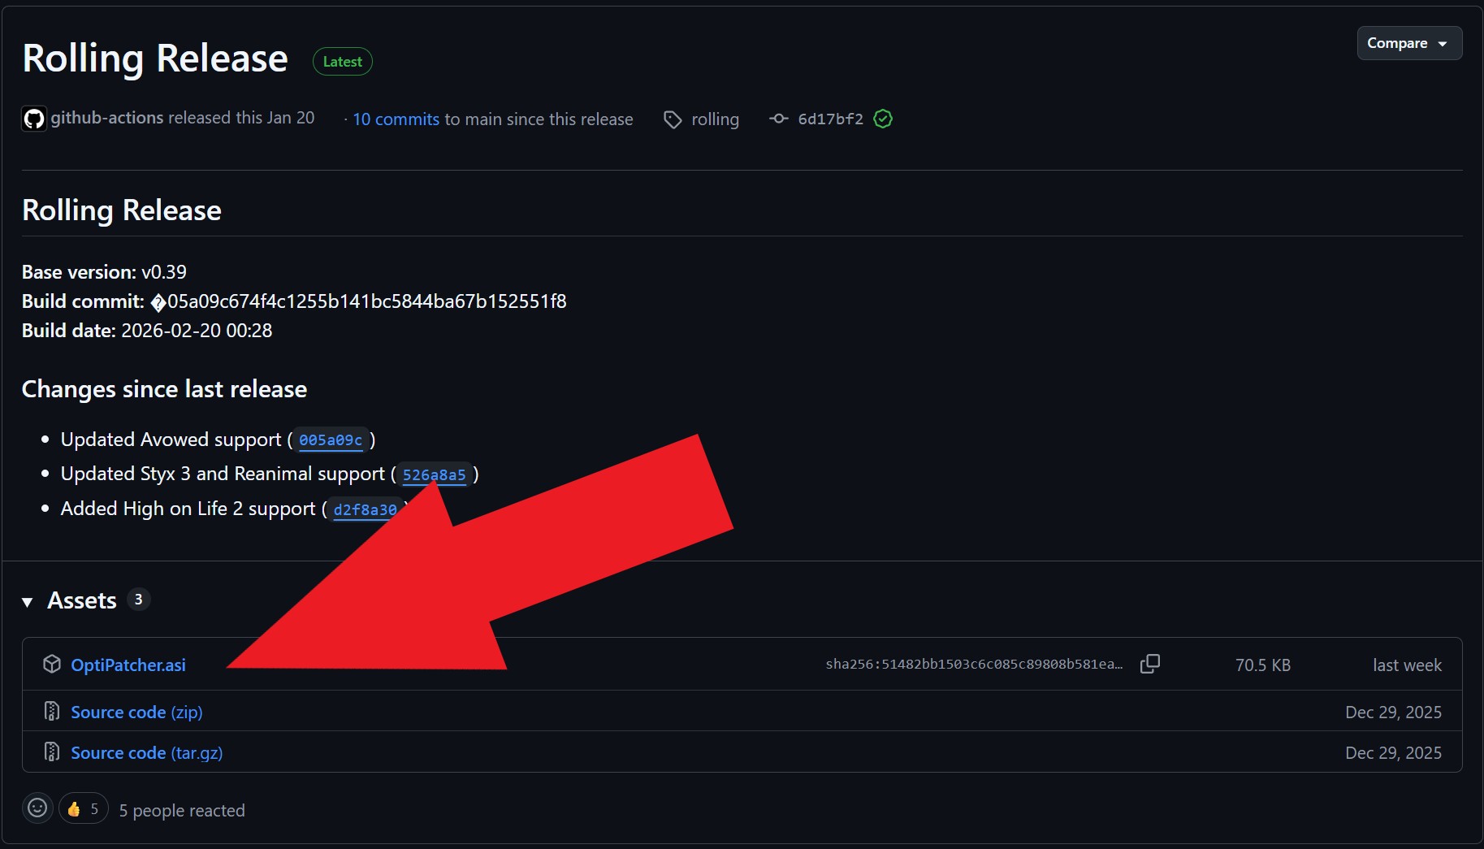Collapse the Assets section
The width and height of the screenshot is (1484, 849).
point(28,602)
